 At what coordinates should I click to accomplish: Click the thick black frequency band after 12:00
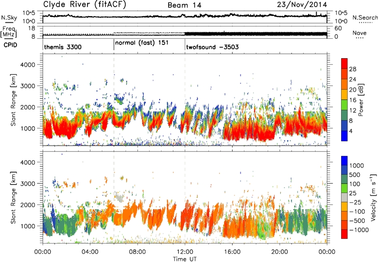256,34
